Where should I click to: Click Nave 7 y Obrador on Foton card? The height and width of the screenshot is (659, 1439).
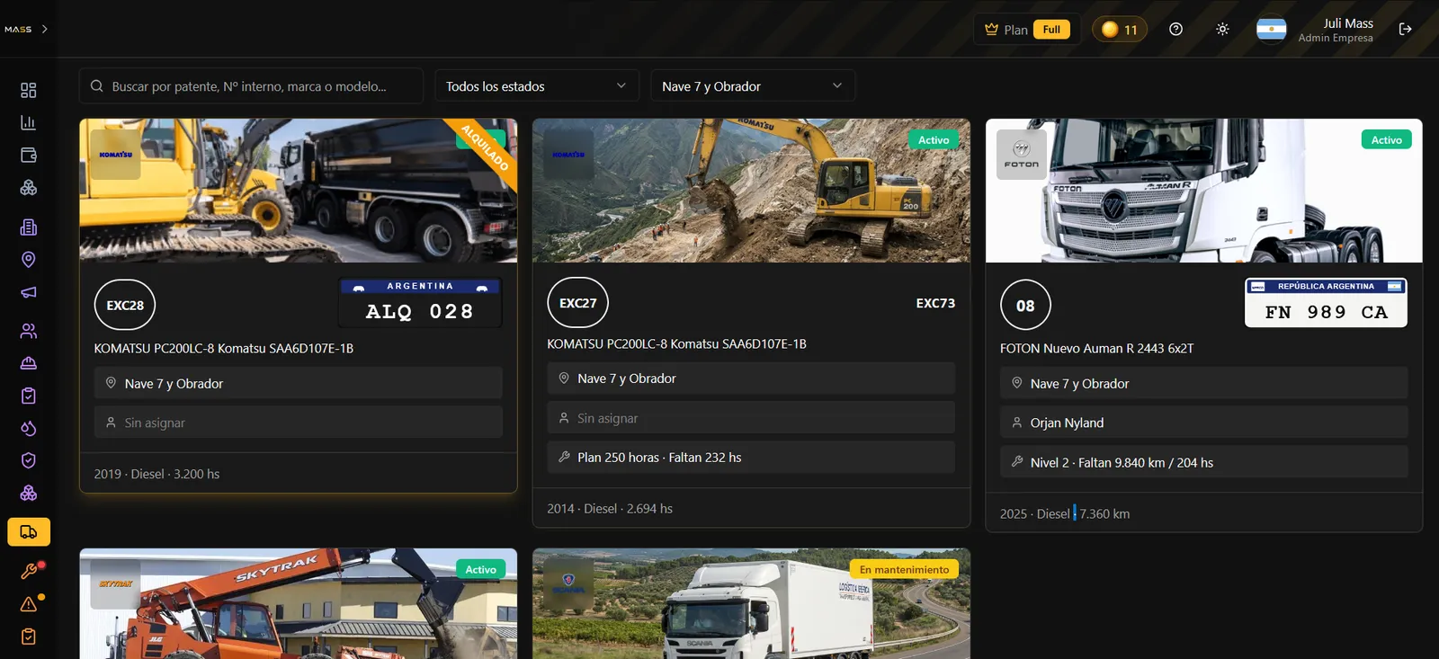point(1204,383)
